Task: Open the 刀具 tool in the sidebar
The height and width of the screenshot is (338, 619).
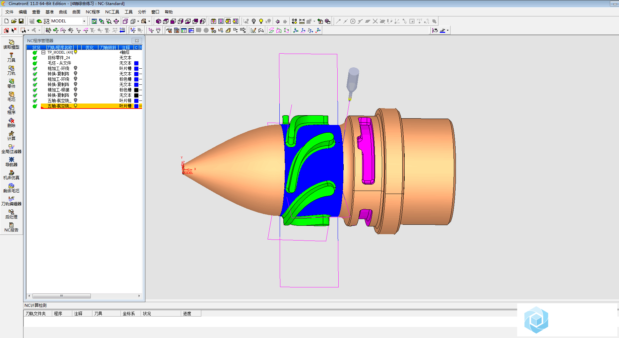Action: coord(11,57)
